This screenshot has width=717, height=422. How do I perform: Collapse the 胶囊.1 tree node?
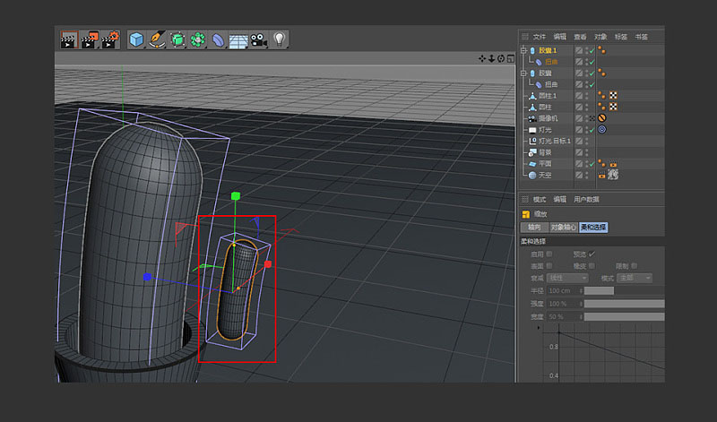(523, 51)
